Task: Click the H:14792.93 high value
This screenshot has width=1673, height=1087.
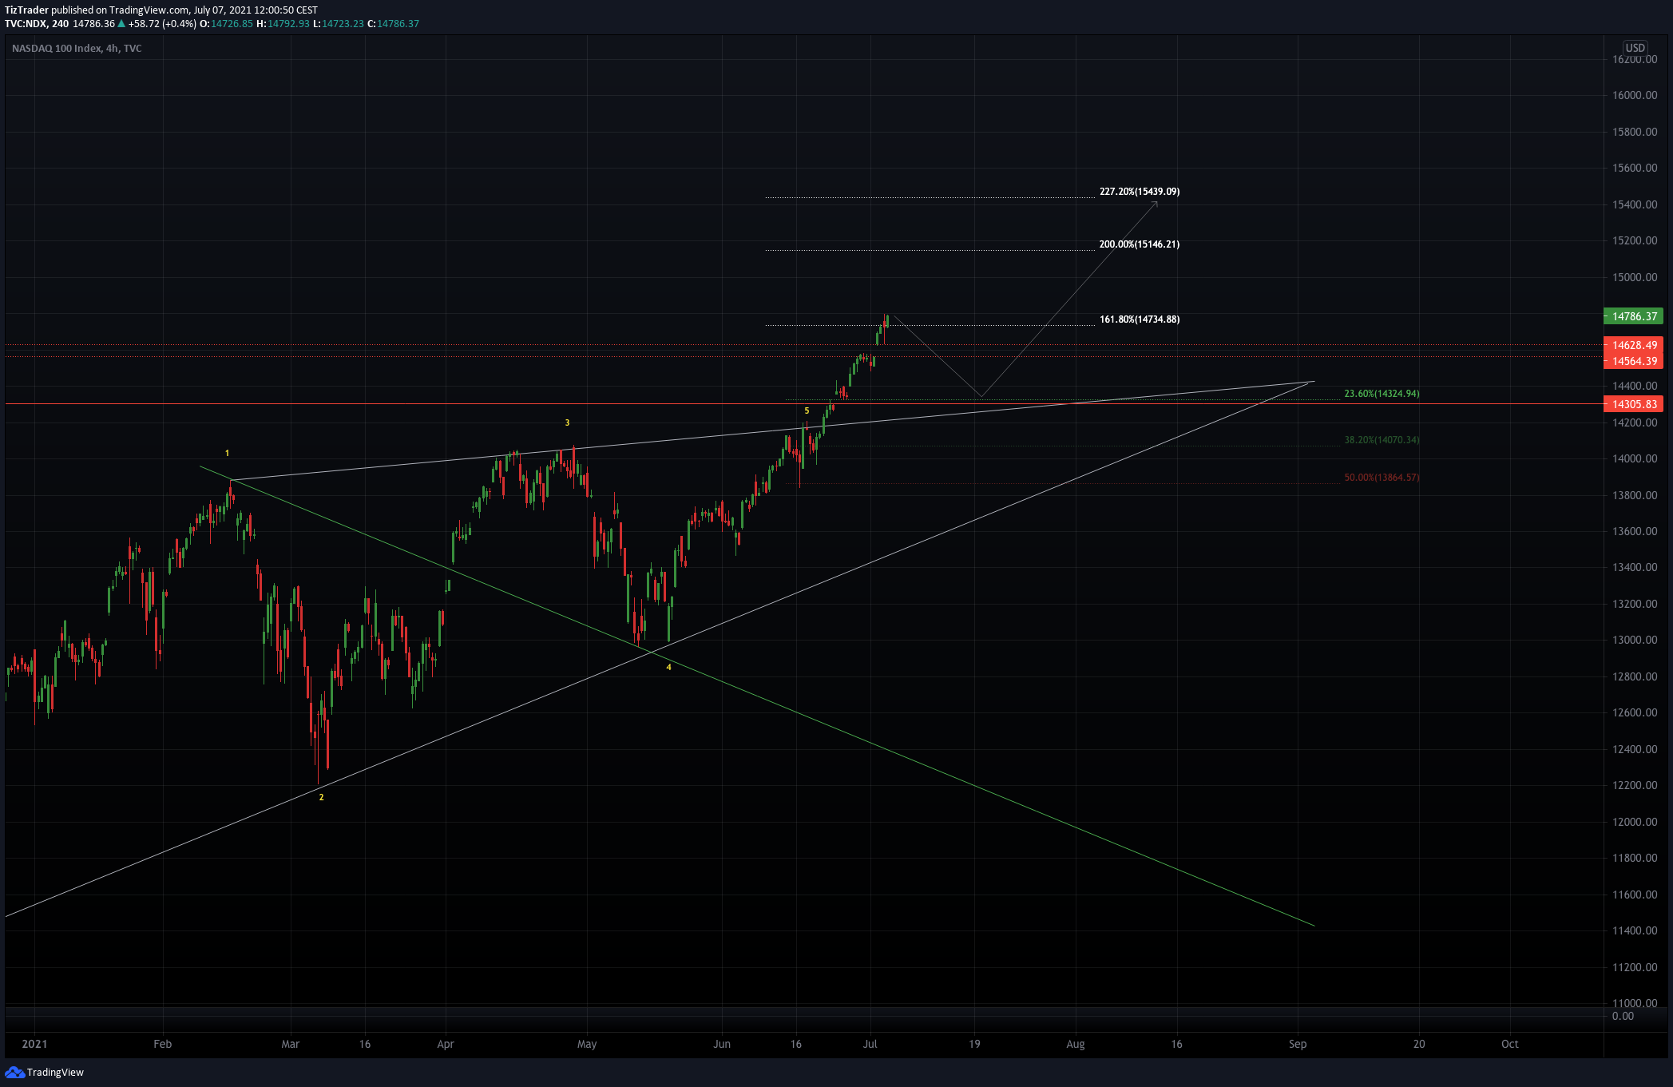Action: click(283, 24)
